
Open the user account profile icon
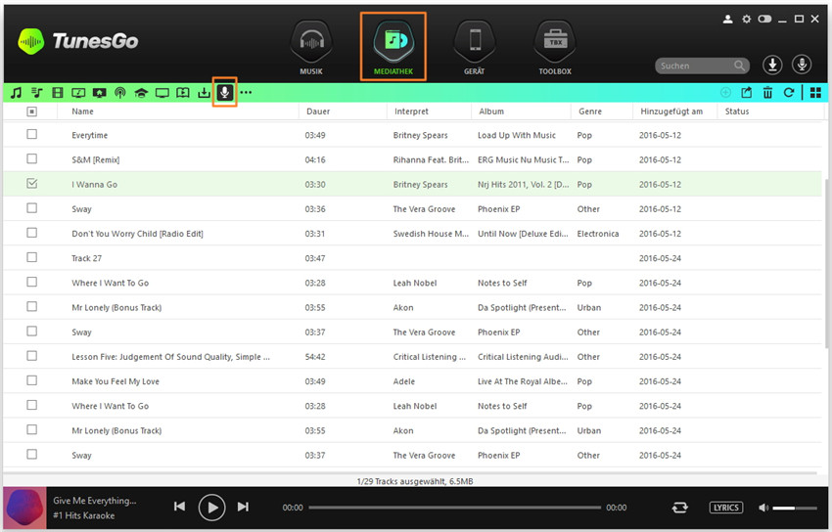[x=727, y=19]
